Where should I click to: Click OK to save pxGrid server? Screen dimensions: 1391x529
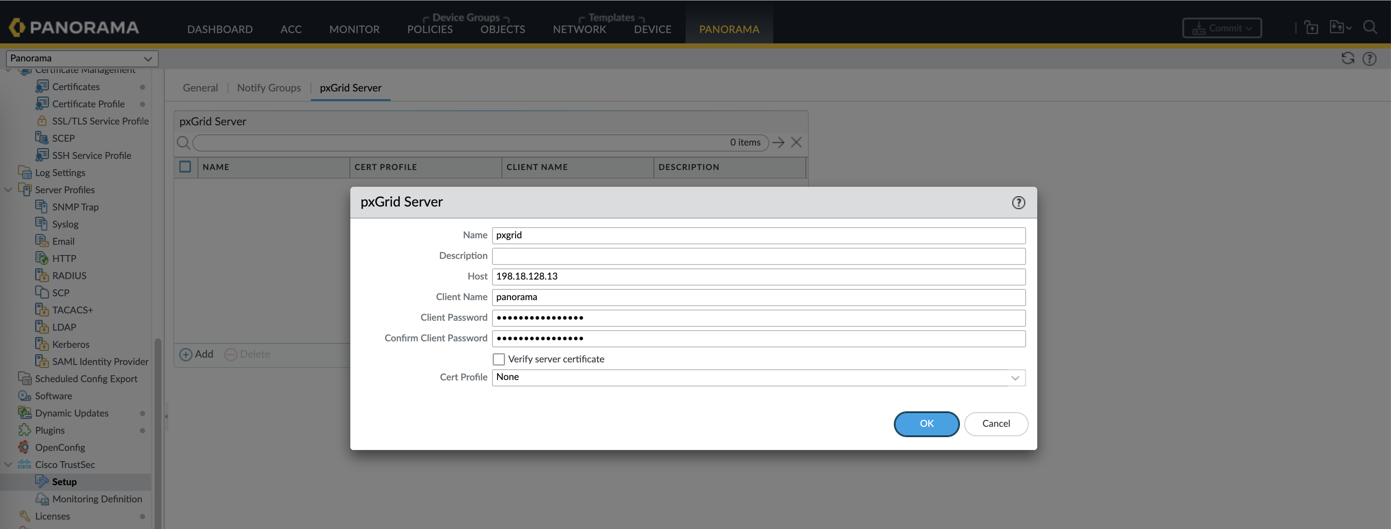pos(926,424)
